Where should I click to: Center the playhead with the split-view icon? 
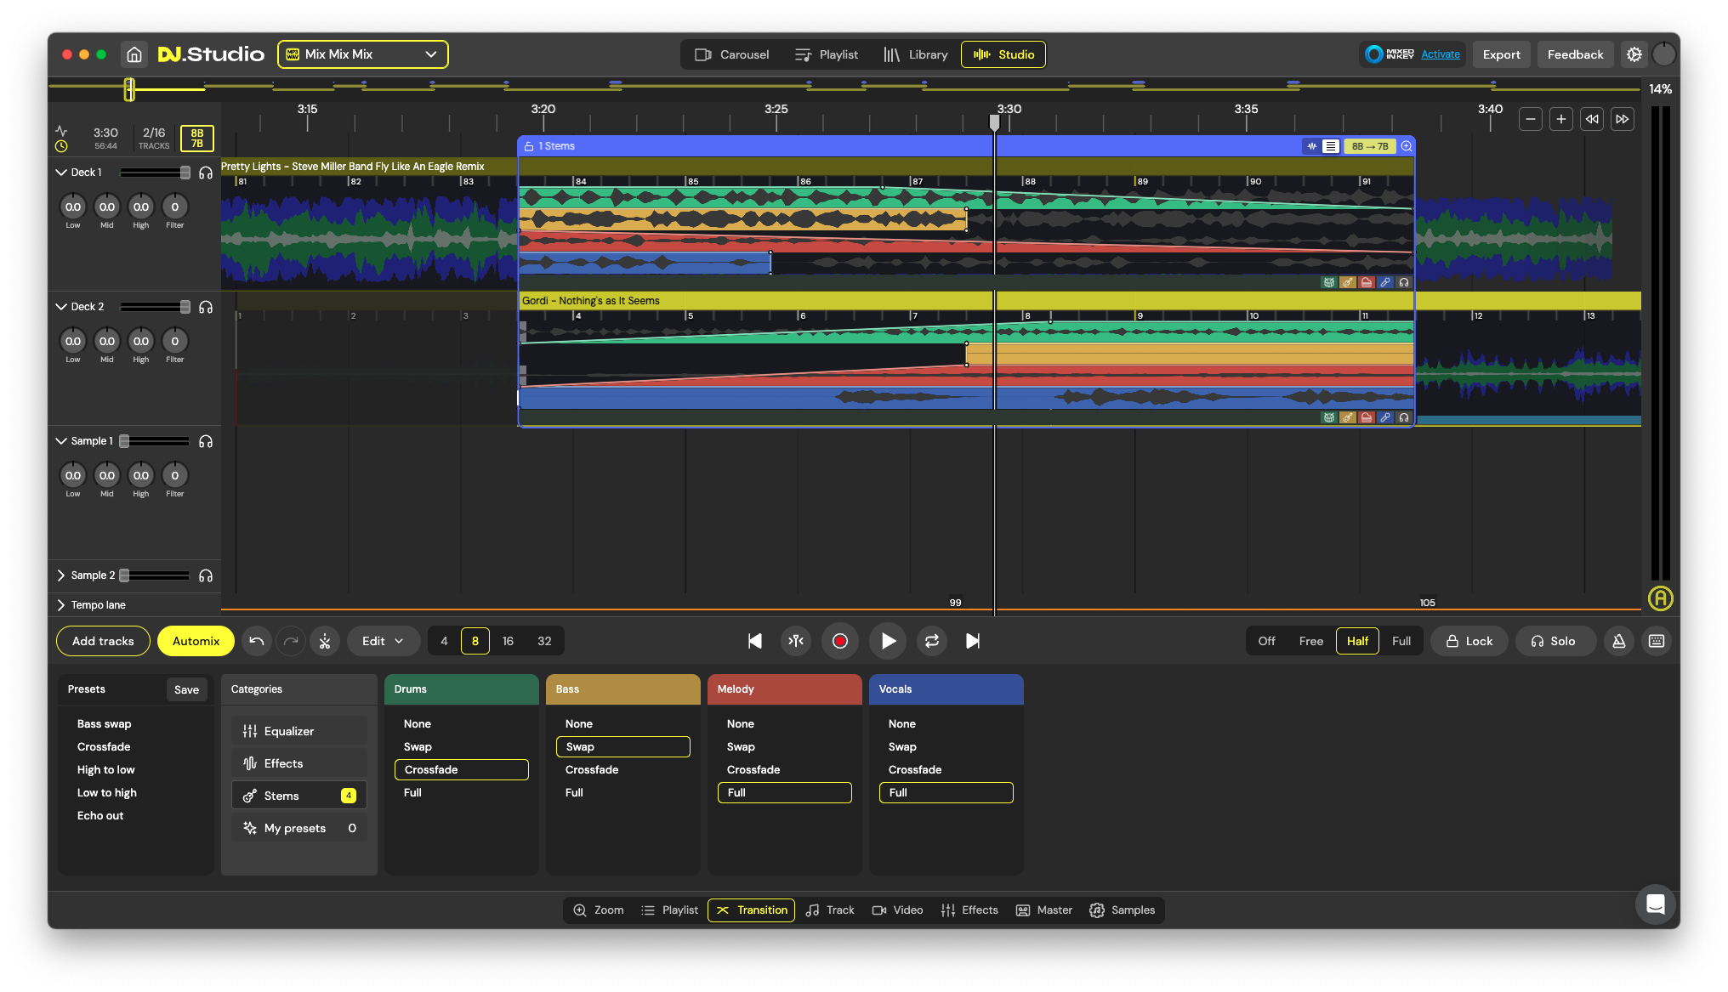(x=796, y=641)
